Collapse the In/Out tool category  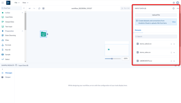coord(22,13)
